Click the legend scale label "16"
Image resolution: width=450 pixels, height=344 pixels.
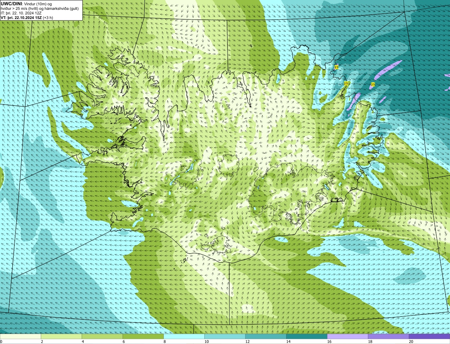(x=329, y=342)
